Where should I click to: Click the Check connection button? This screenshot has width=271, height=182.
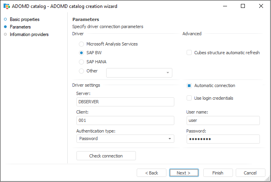[x=106, y=156]
